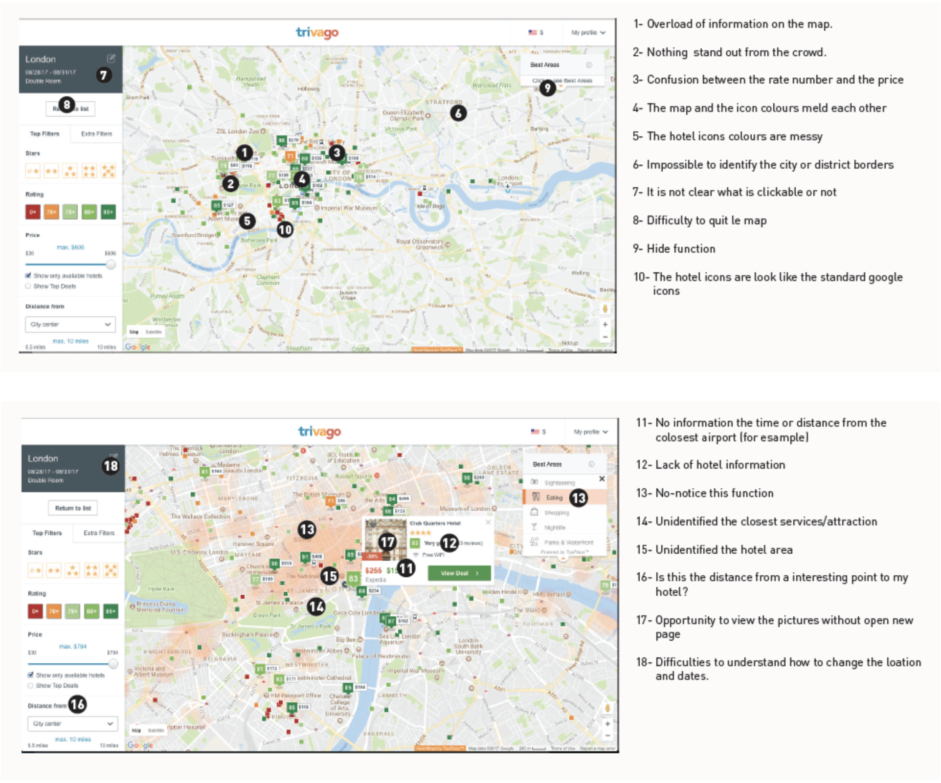This screenshot has width=941, height=783.
Task: Click edit search icon beside London in upper screenshot
Action: 111,59
